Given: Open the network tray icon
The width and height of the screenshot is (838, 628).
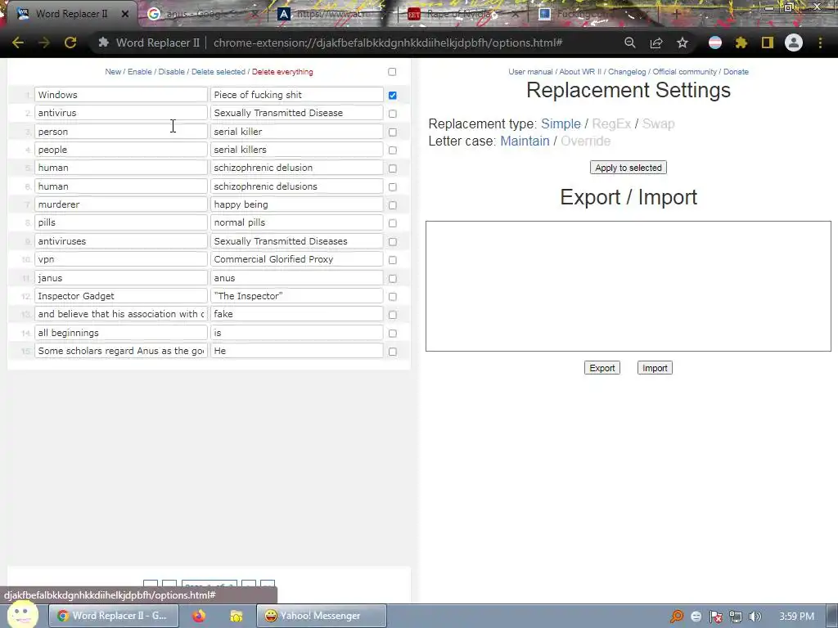Looking at the screenshot, I should (736, 617).
